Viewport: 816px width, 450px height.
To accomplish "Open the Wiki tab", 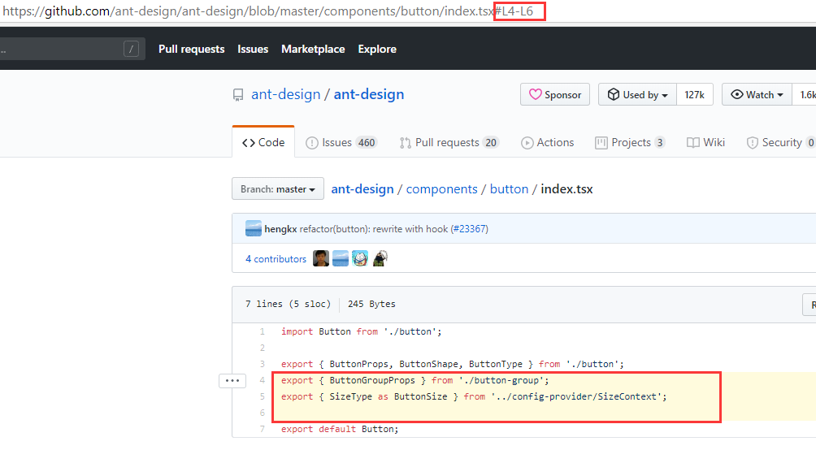I will point(705,142).
